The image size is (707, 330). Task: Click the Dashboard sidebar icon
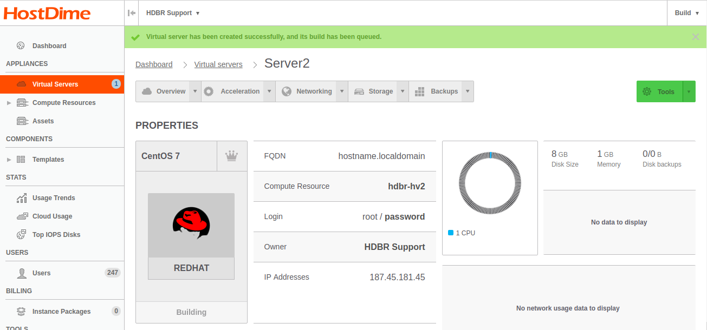point(21,46)
